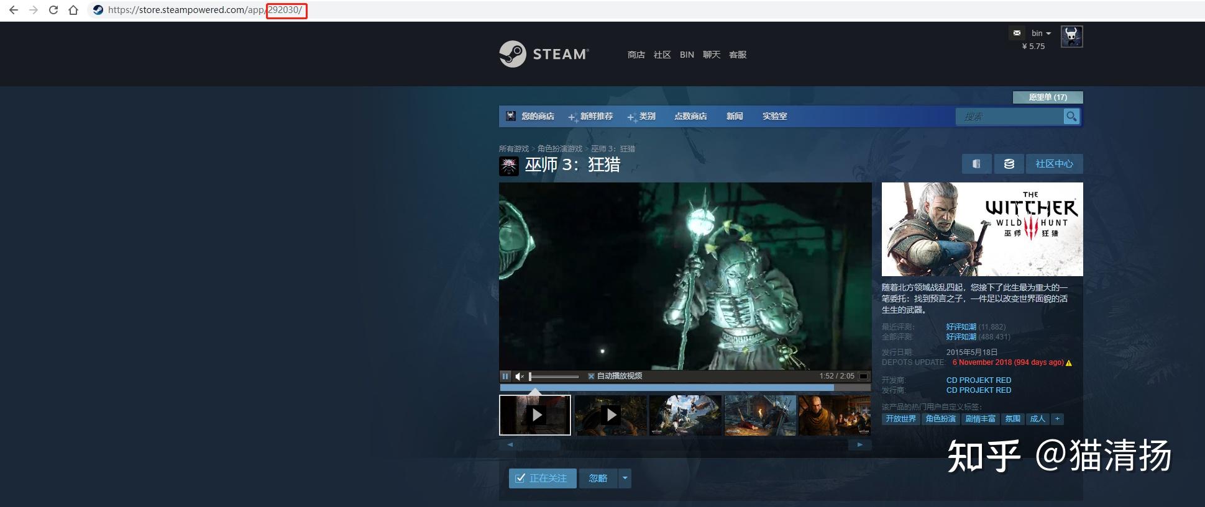Click the trailer video player

click(x=685, y=276)
